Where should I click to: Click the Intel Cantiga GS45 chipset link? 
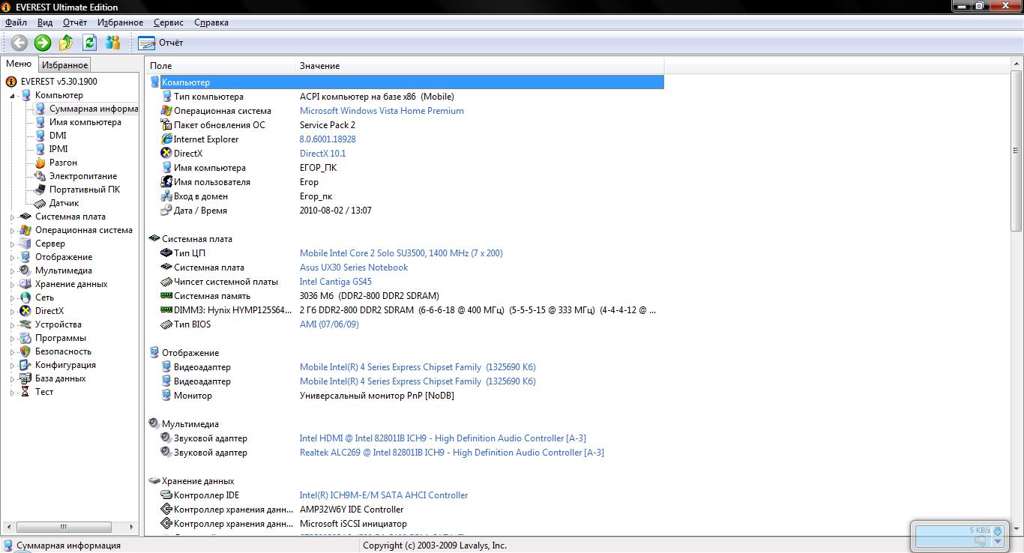(x=335, y=282)
